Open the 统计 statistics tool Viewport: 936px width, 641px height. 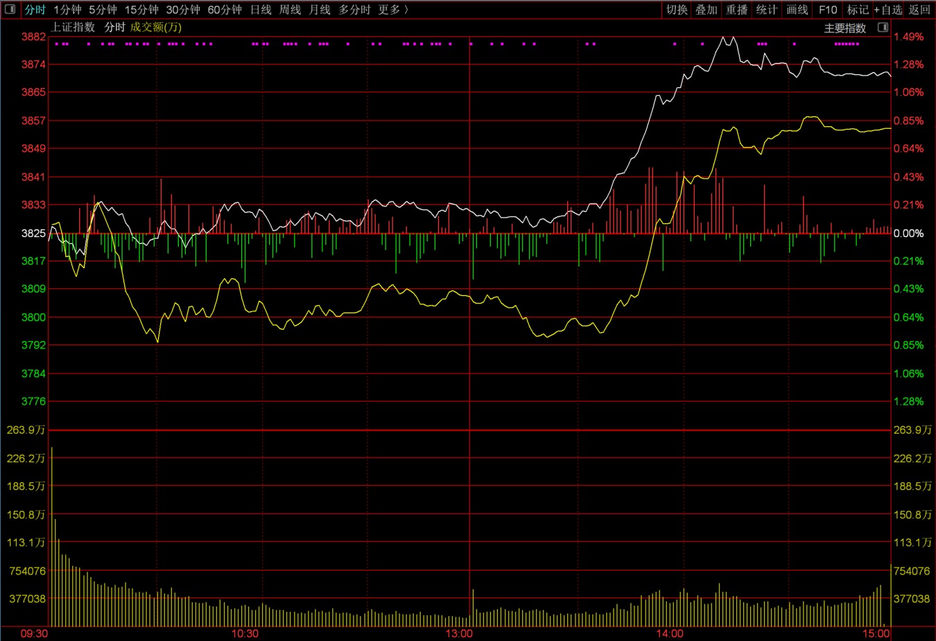766,10
